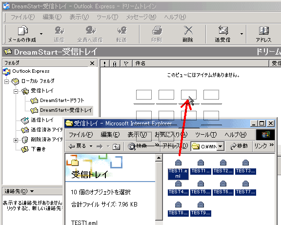Close the フォルダ pane with X

tap(92, 63)
